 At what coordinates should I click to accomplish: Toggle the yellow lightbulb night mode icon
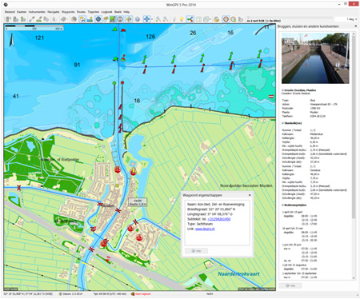click(182, 19)
